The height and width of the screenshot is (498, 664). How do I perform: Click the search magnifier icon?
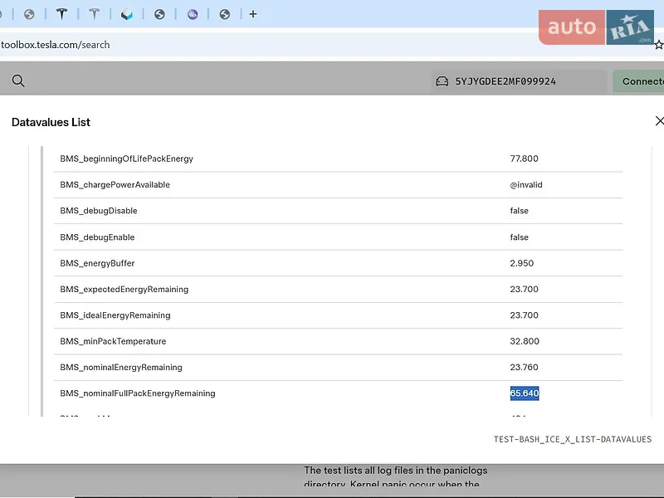[x=18, y=81]
